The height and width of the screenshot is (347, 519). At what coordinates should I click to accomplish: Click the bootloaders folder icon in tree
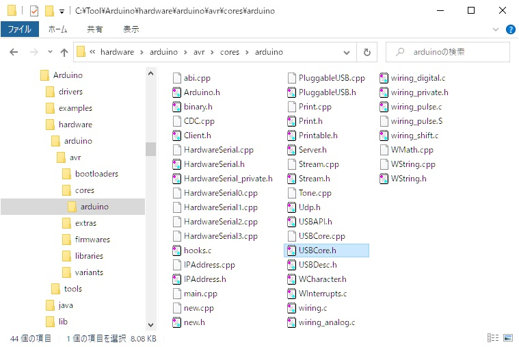pos(66,174)
